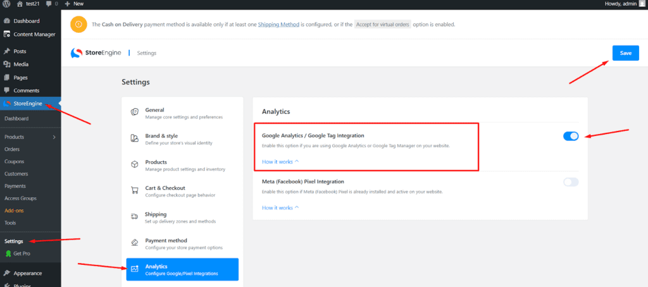The width and height of the screenshot is (648, 287).
Task: Open the test21 site link
Action: tap(32, 4)
